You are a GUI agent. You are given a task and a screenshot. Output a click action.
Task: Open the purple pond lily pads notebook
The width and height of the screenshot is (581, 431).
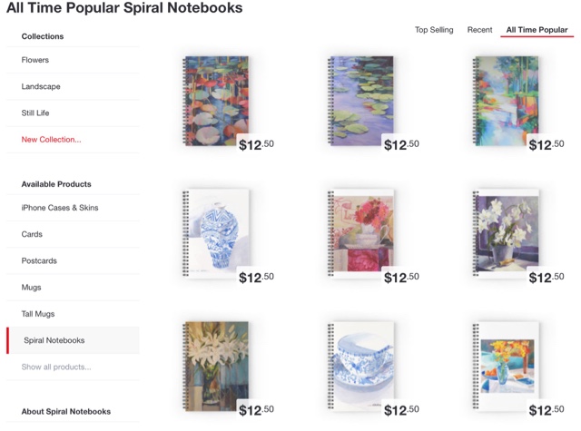(361, 101)
